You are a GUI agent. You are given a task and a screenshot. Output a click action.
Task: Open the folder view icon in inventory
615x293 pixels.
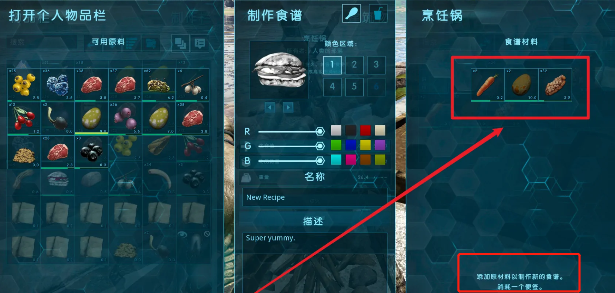(151, 43)
